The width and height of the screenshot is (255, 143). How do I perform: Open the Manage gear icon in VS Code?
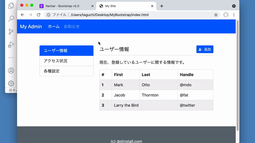tap(11, 83)
